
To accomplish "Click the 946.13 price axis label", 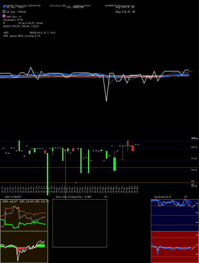I will tap(194, 170).
